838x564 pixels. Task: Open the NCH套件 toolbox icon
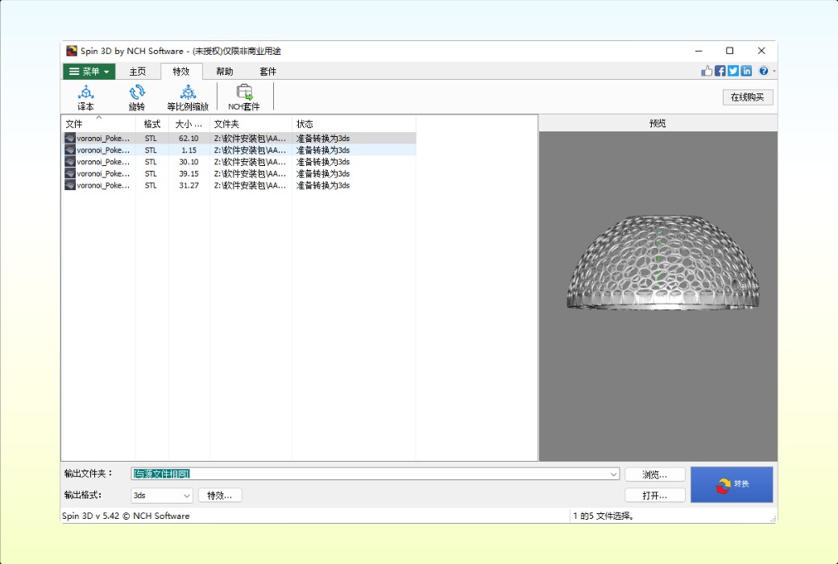pos(243,97)
